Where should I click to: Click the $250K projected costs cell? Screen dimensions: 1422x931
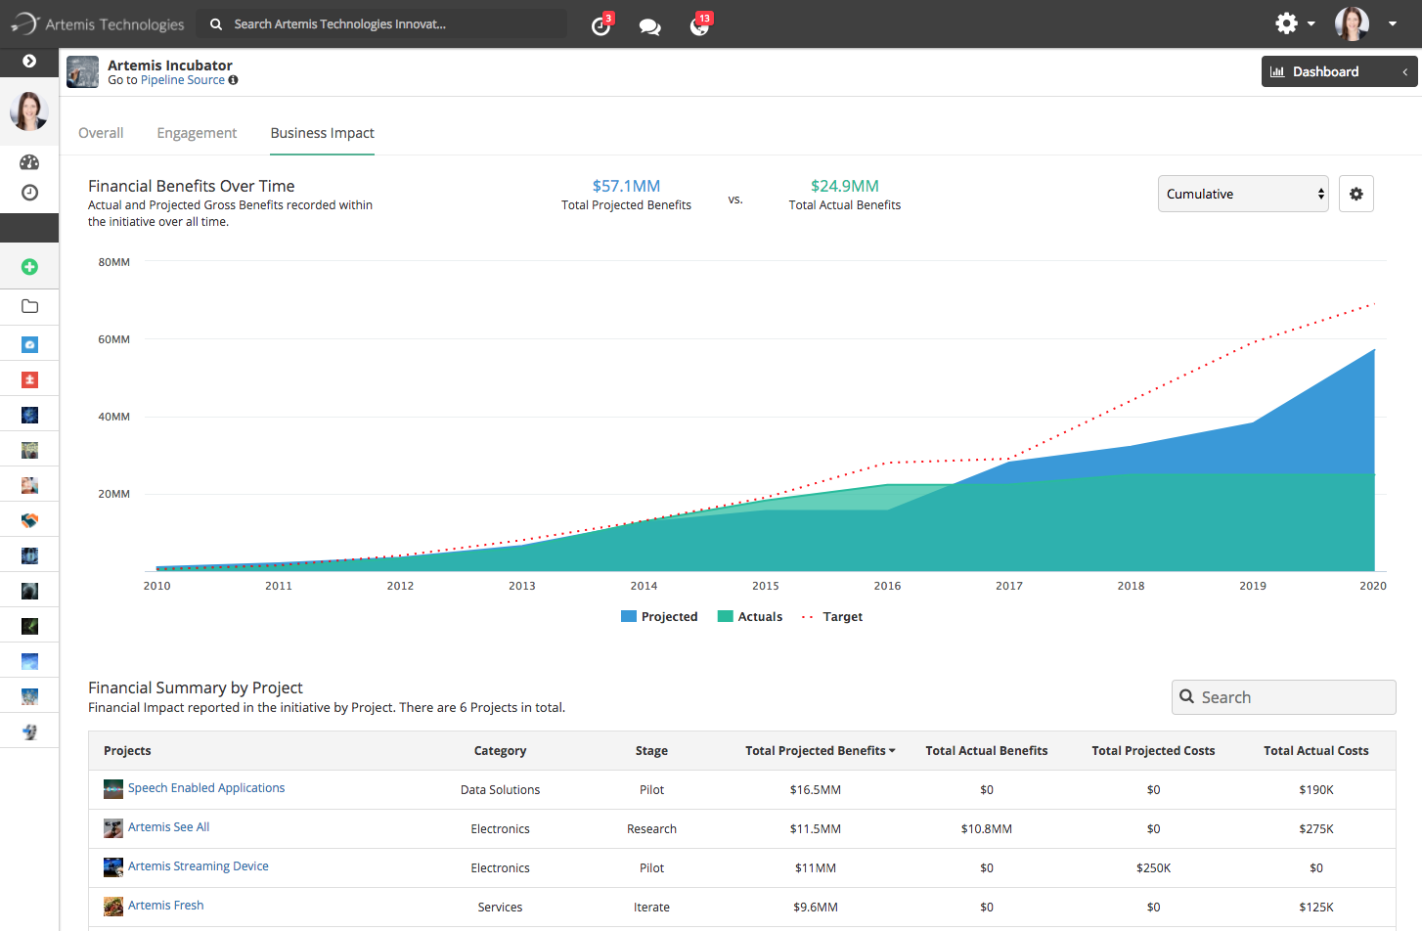pos(1153,868)
